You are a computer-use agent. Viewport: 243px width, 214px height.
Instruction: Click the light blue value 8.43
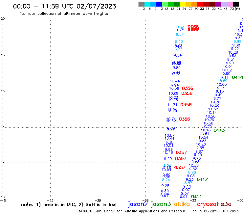[x=179, y=42]
